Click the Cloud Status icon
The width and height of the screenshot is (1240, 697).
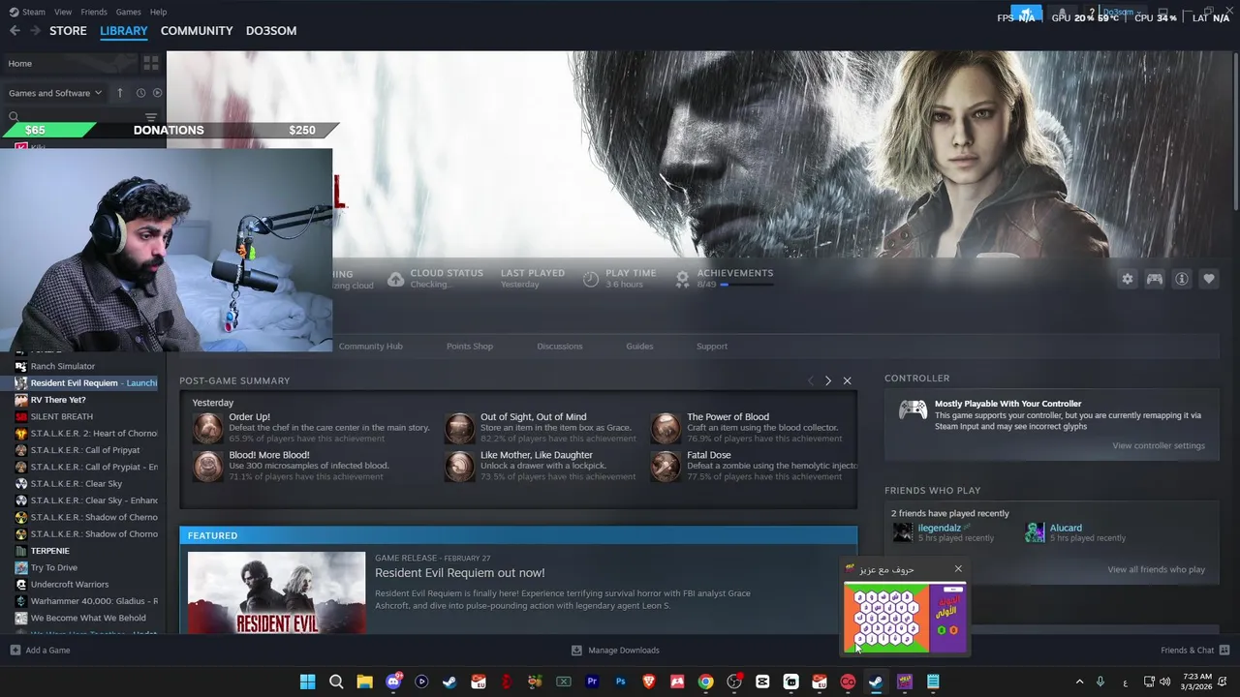click(x=395, y=279)
